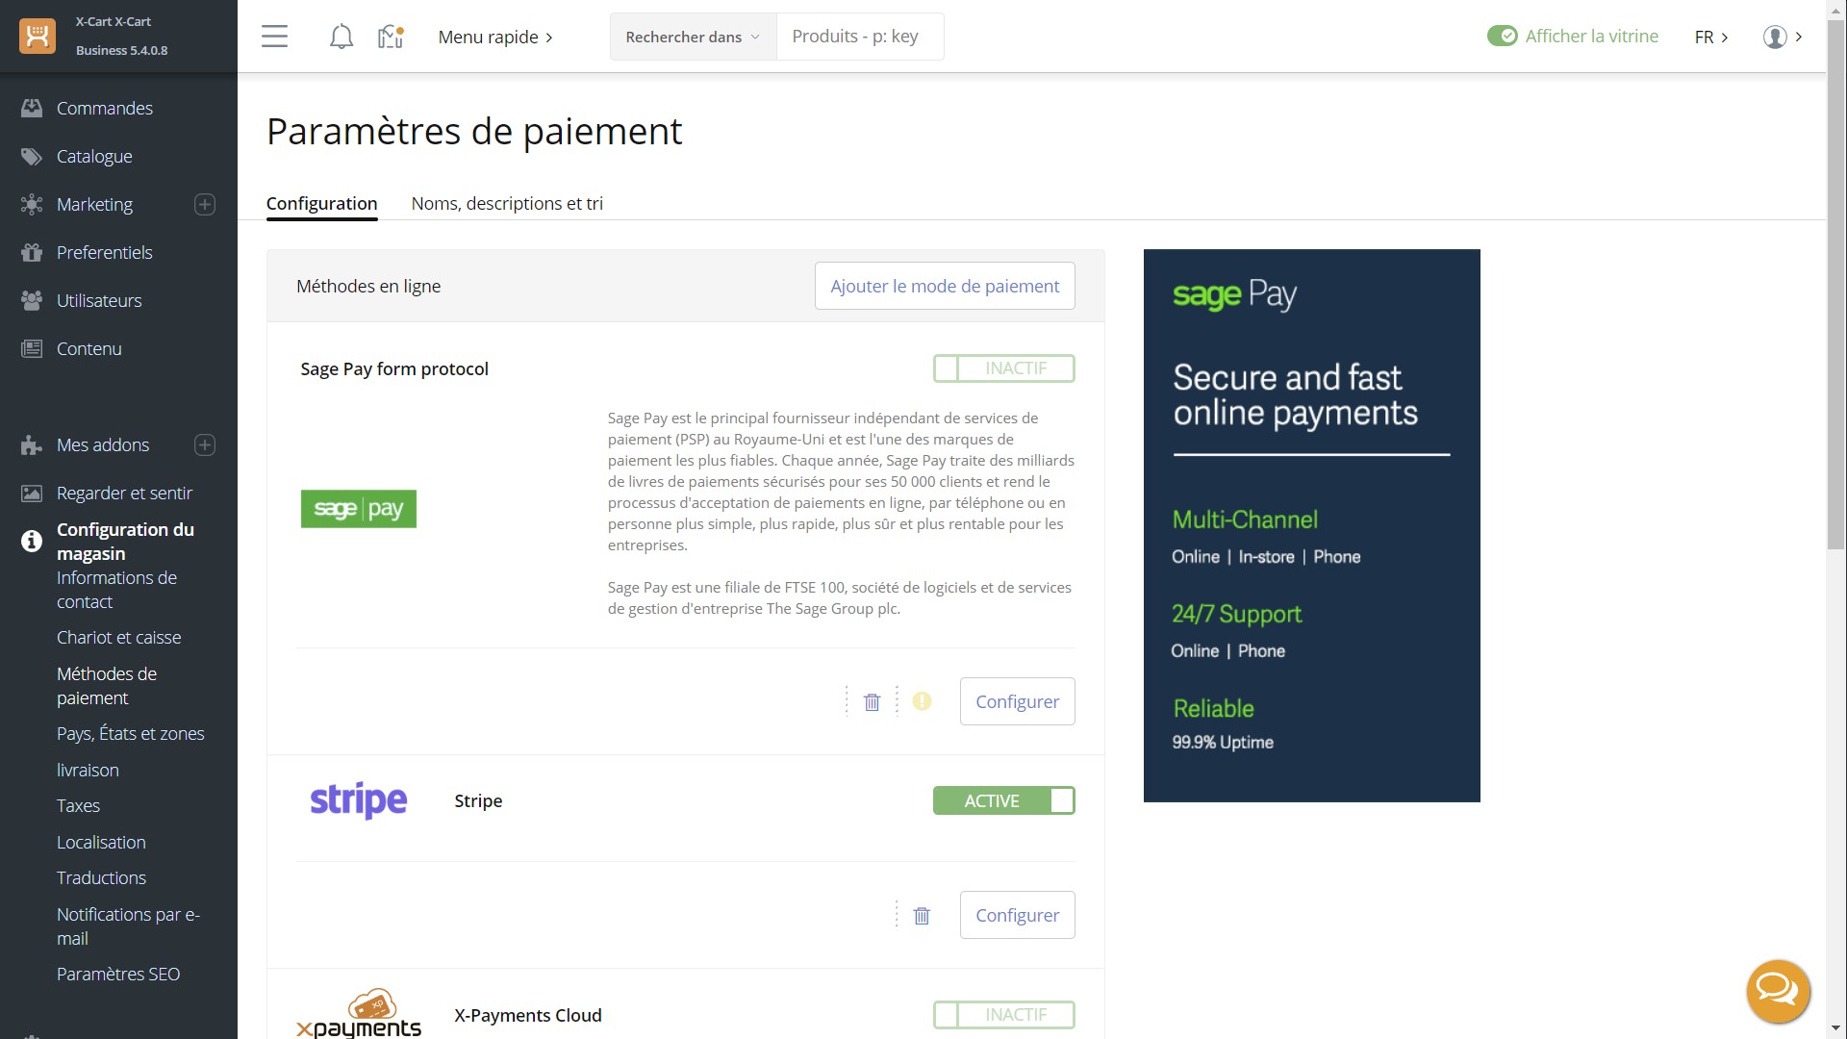Open Preferentiels menu item
The height and width of the screenshot is (1039, 1847).
coord(105,252)
